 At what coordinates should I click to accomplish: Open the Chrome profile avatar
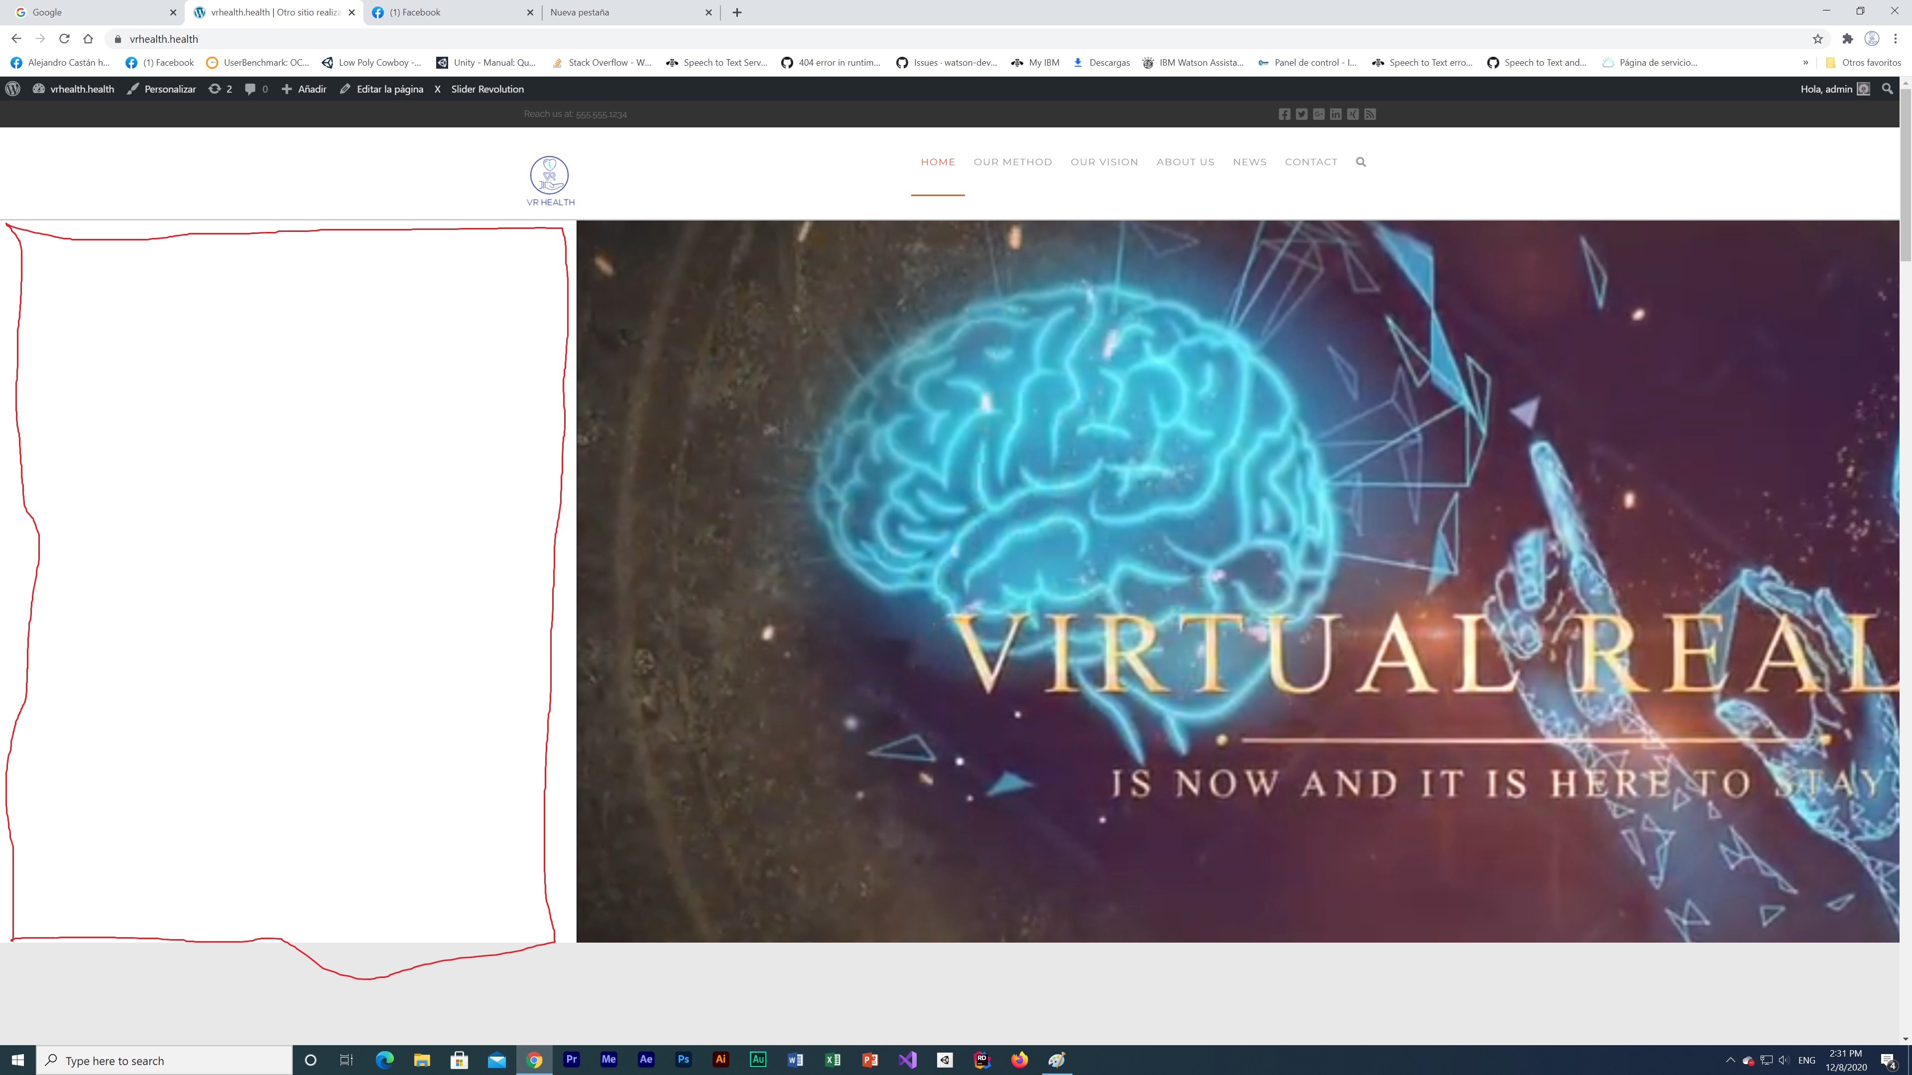coord(1872,39)
